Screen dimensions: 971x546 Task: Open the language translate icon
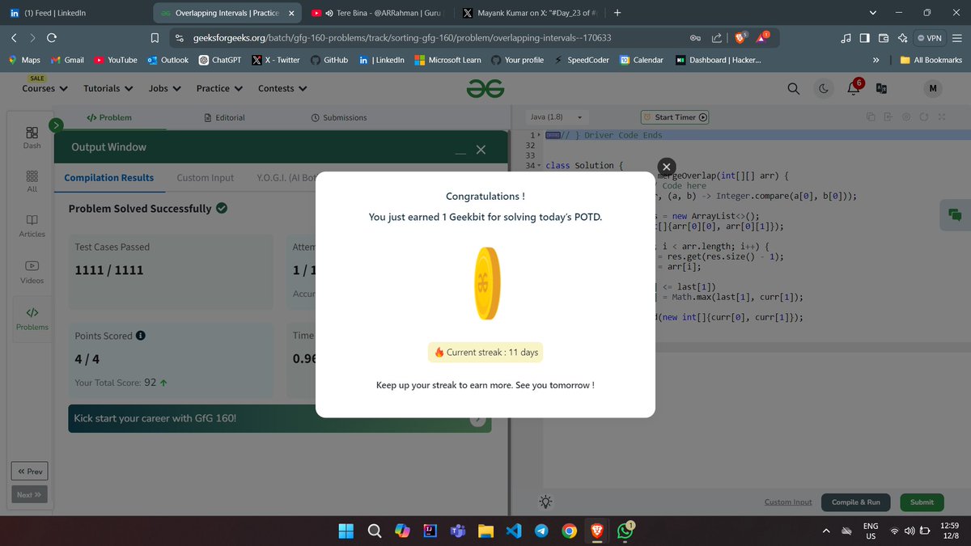click(881, 88)
